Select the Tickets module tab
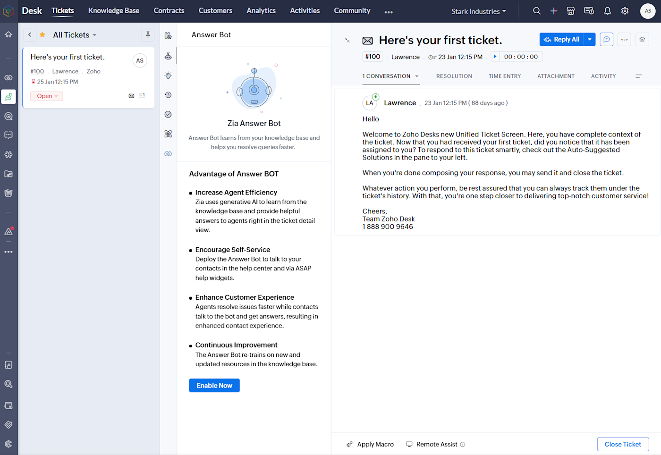The height and width of the screenshot is (455, 661). tap(63, 10)
